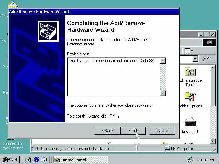
Task: Click the system tray hardware icon
Action: 190,160
